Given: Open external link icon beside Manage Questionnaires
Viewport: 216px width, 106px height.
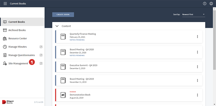Looking at the screenshot, I should pyautogui.click(x=41, y=55).
